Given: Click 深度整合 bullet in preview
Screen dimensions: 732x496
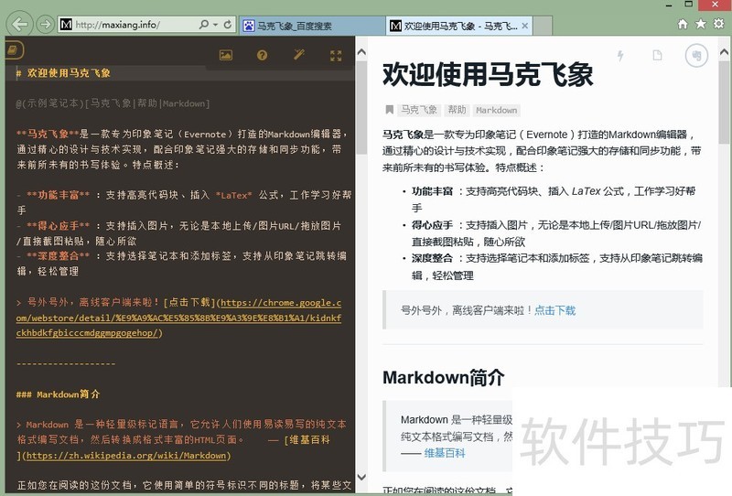Looking at the screenshot, I should pyautogui.click(x=432, y=258).
